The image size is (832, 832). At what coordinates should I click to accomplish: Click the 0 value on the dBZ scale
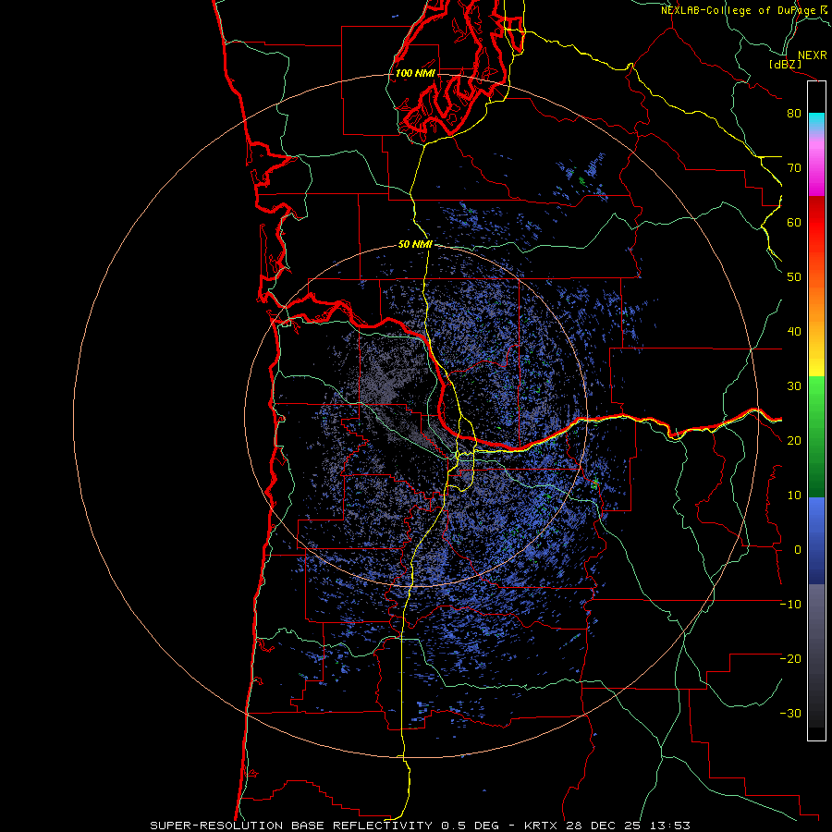[798, 550]
